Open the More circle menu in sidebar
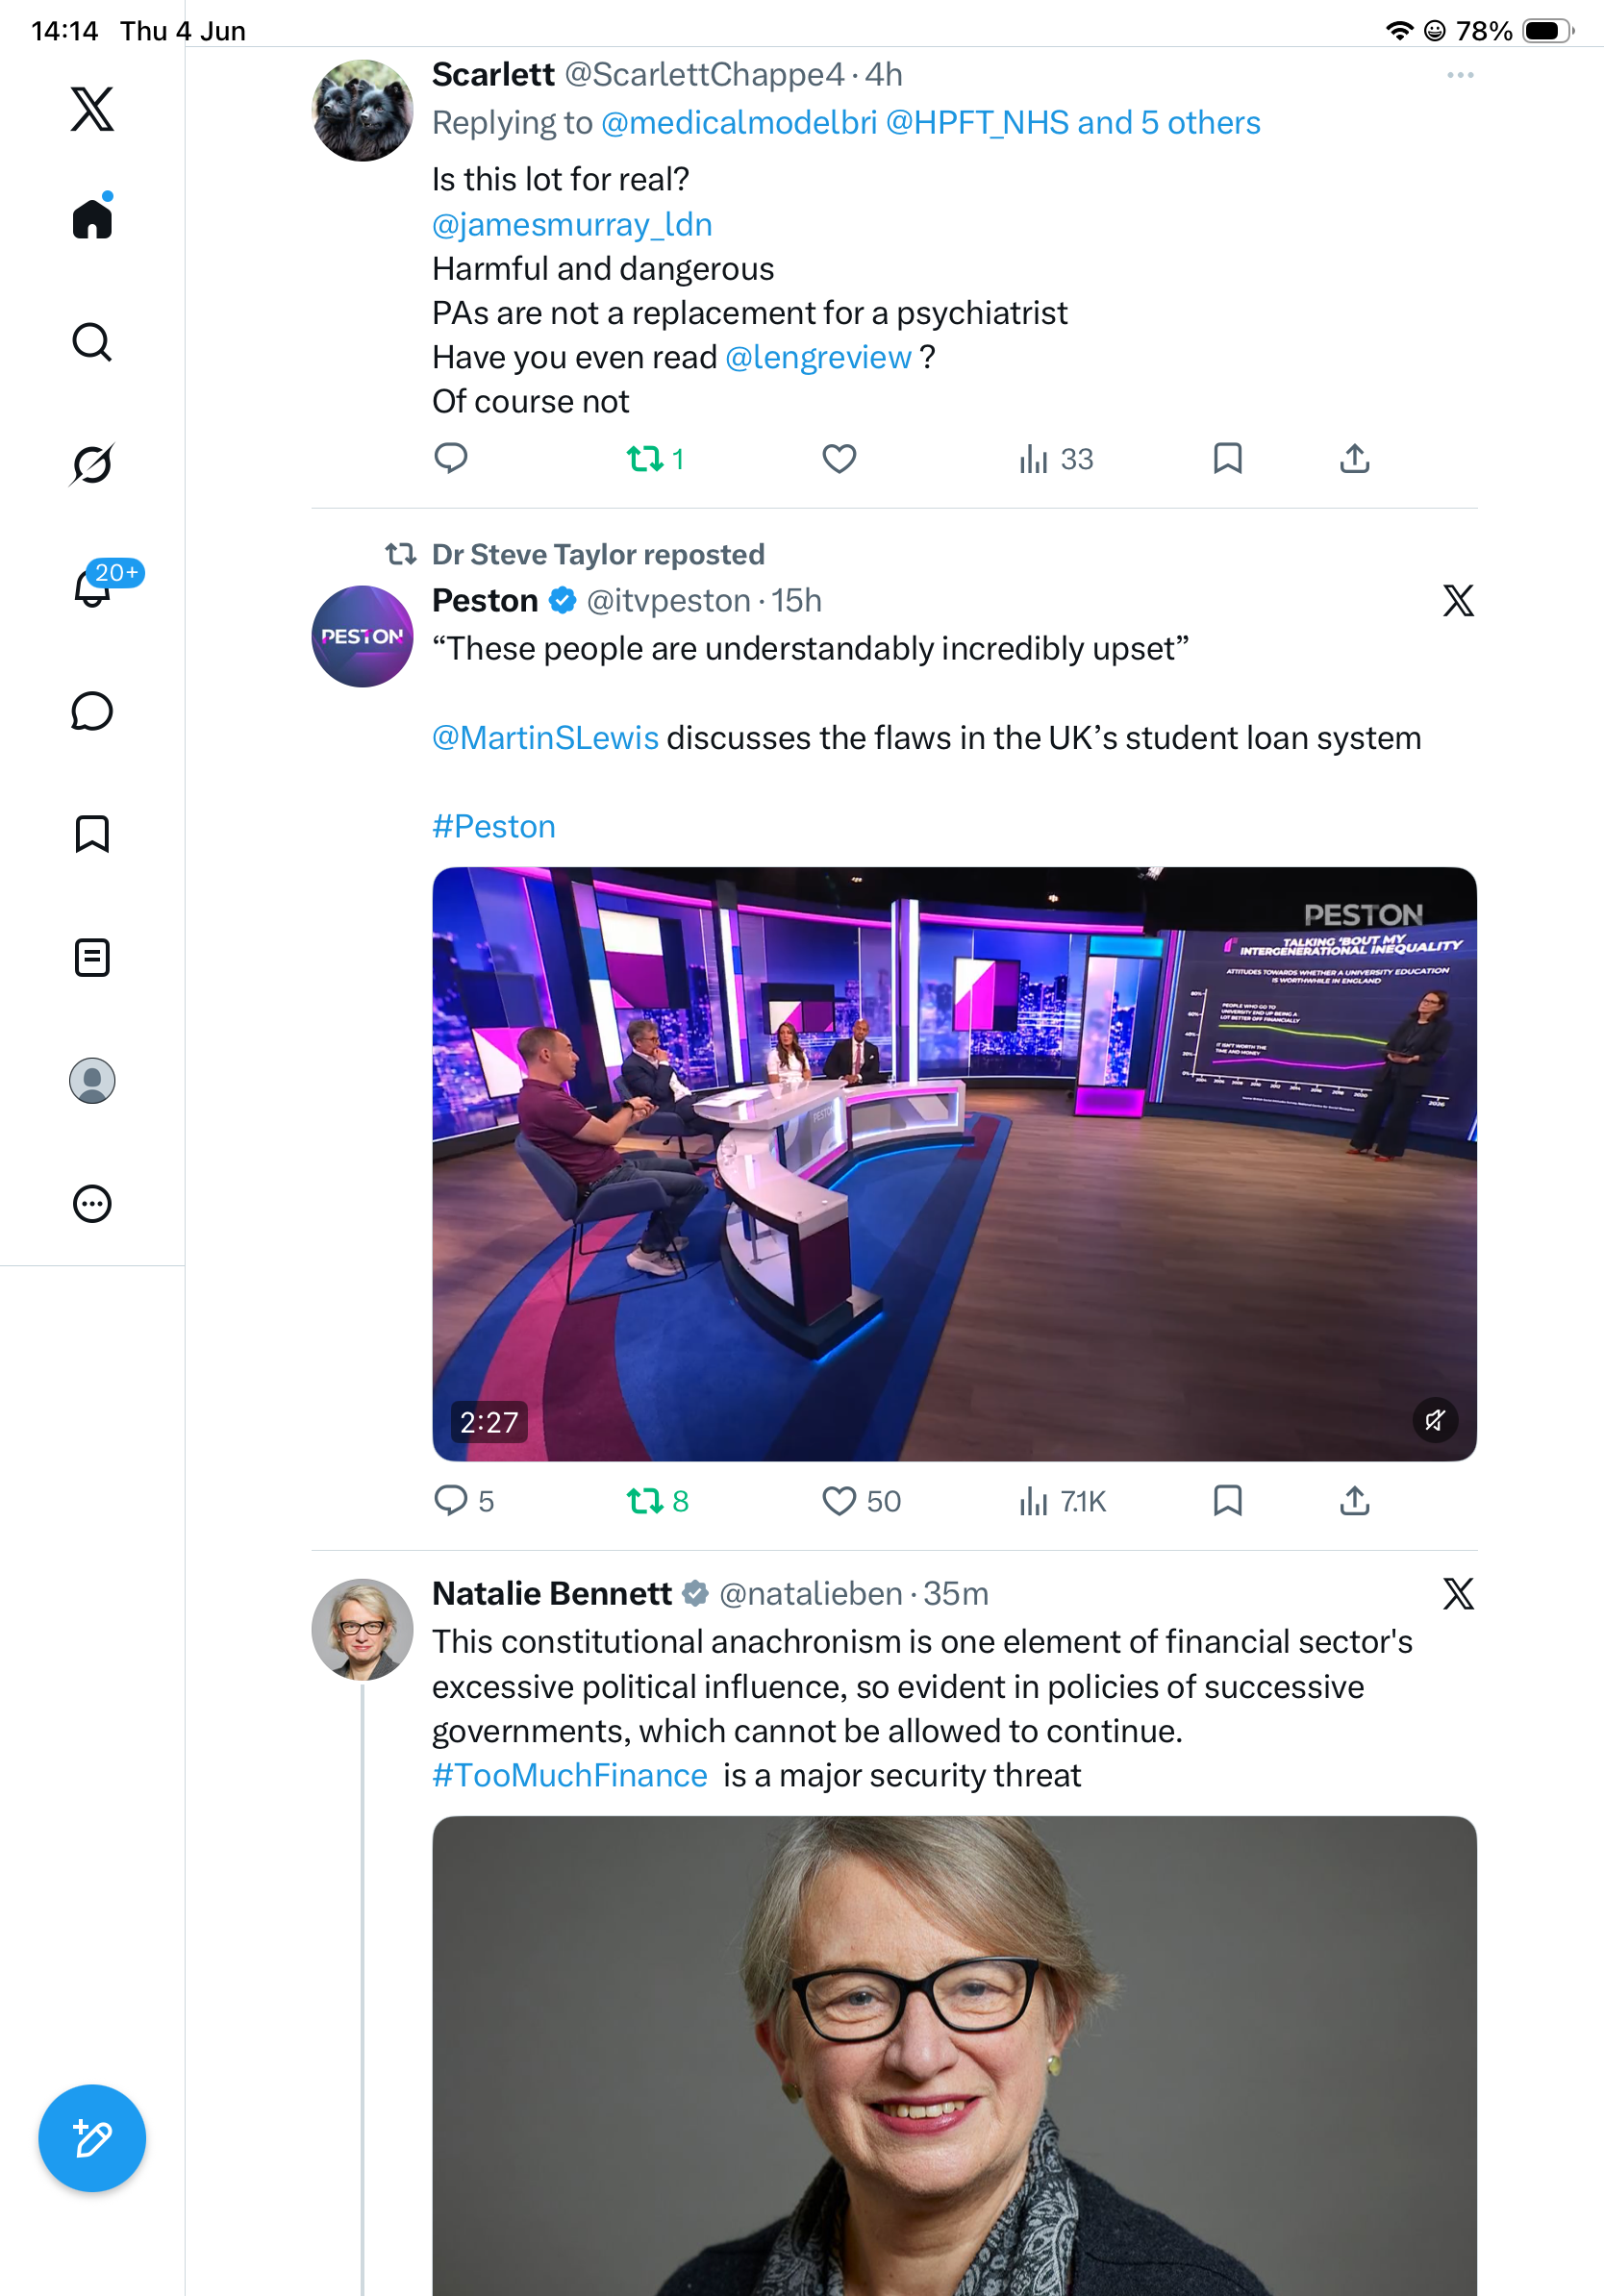 click(92, 1204)
